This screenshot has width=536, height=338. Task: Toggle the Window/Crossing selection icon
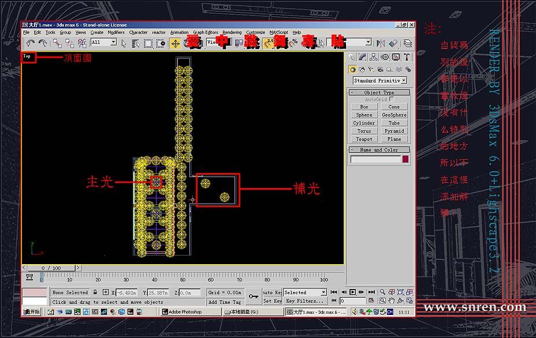[x=161, y=43]
